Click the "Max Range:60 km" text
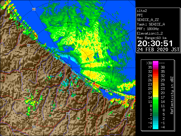Screen dimensions: 181x136 (152, 38)
